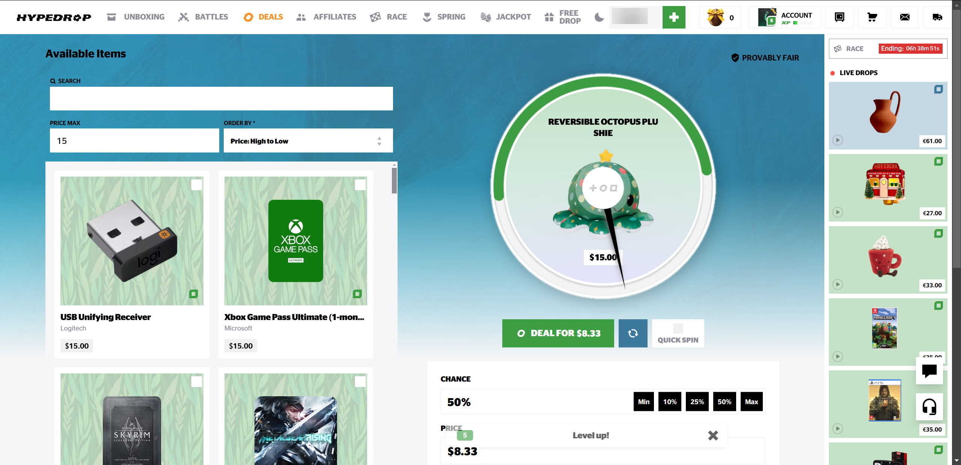The height and width of the screenshot is (465, 961).
Task: Open the Race menu item in header
Action: (x=388, y=17)
